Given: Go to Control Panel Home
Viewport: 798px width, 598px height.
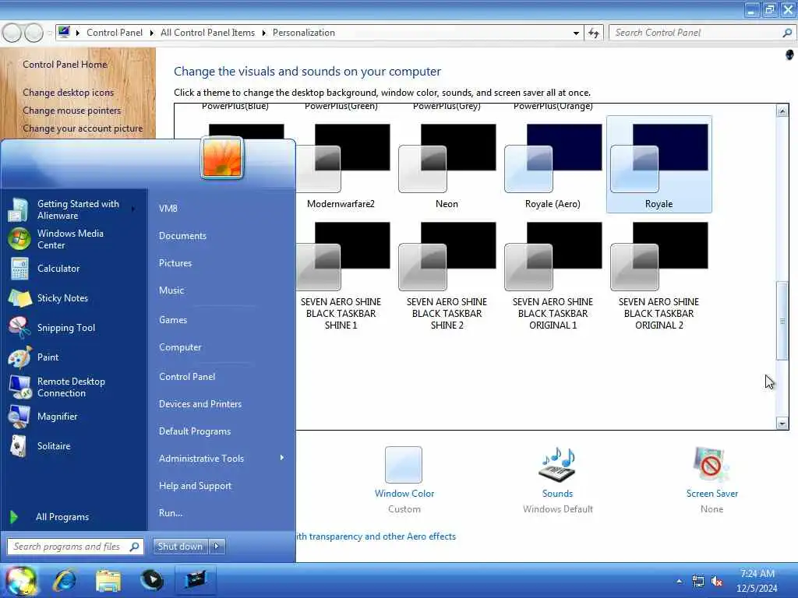Looking at the screenshot, I should tap(65, 65).
